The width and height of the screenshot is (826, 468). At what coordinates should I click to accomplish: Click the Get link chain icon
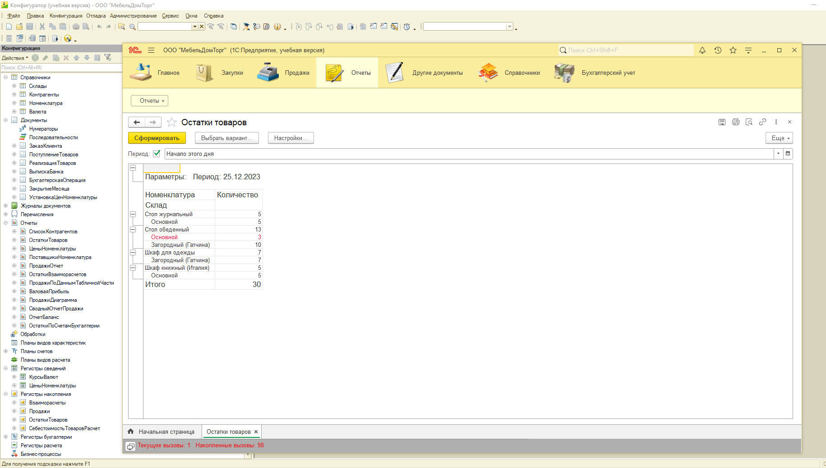762,122
